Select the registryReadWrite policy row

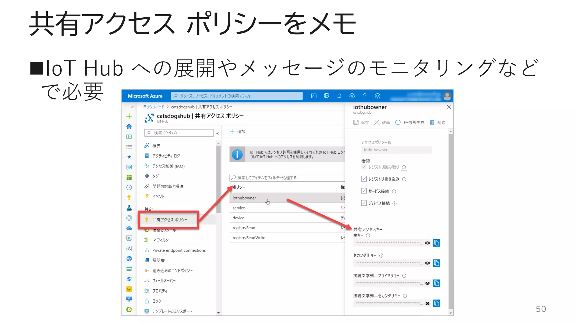pos(287,238)
